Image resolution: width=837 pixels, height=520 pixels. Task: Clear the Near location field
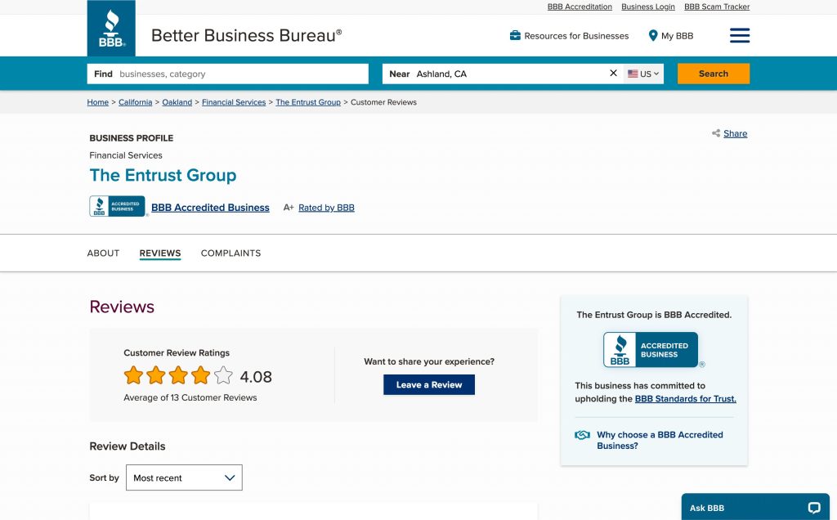tap(614, 74)
